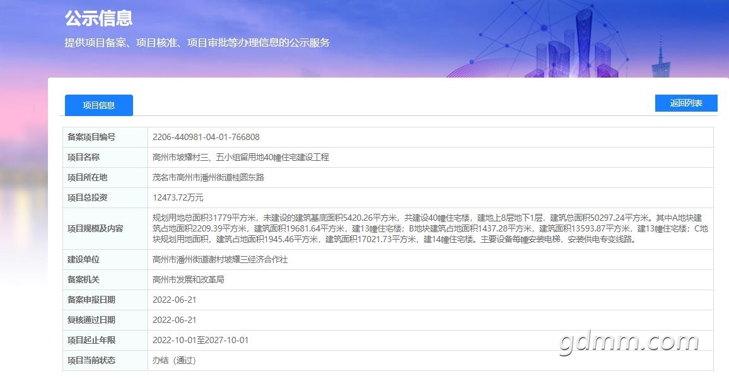Select the project name 高州市坡耀村三、五小组留用地40幢住宅建设工程
Screen dimensions: 729x381
pyautogui.click(x=240, y=157)
